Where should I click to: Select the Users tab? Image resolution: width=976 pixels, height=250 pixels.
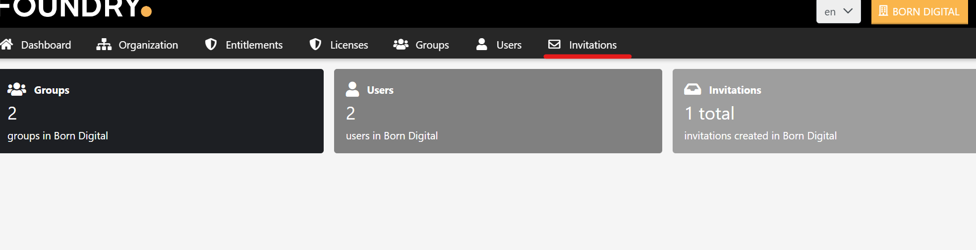pyautogui.click(x=499, y=45)
